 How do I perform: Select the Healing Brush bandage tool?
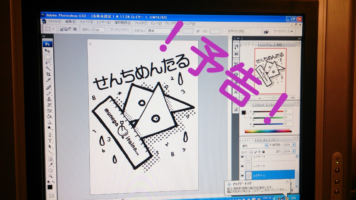pos(49,87)
